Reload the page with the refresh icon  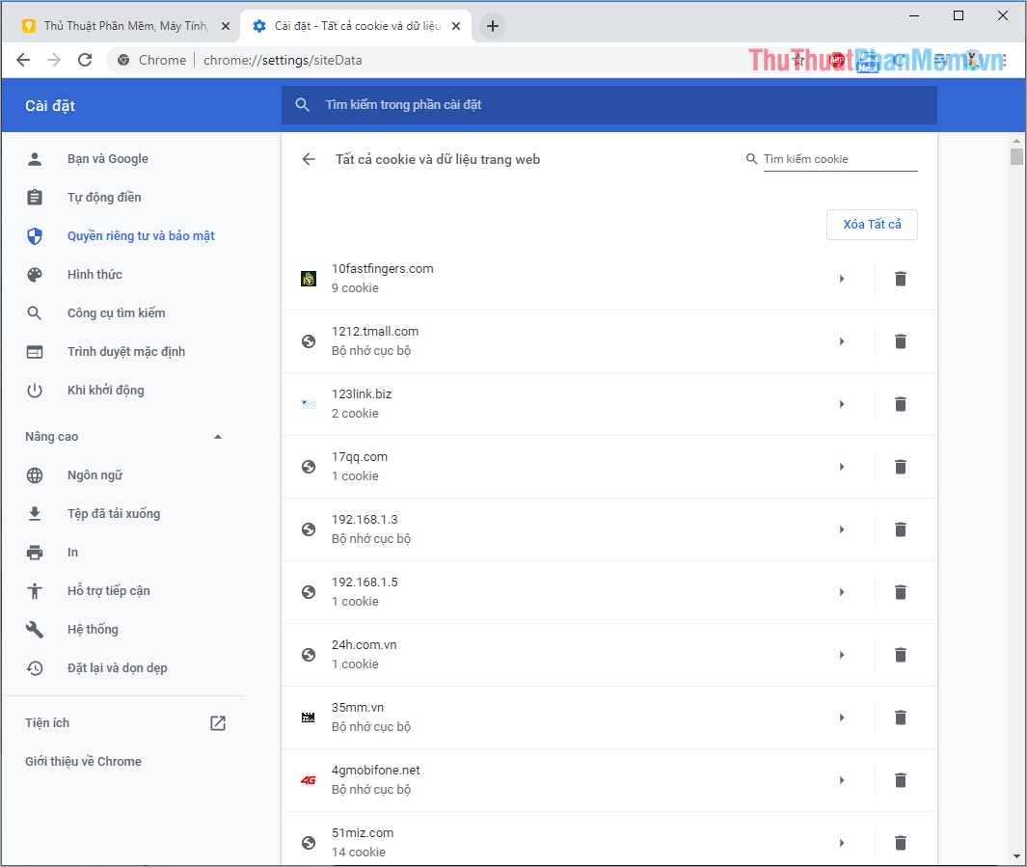(x=84, y=59)
